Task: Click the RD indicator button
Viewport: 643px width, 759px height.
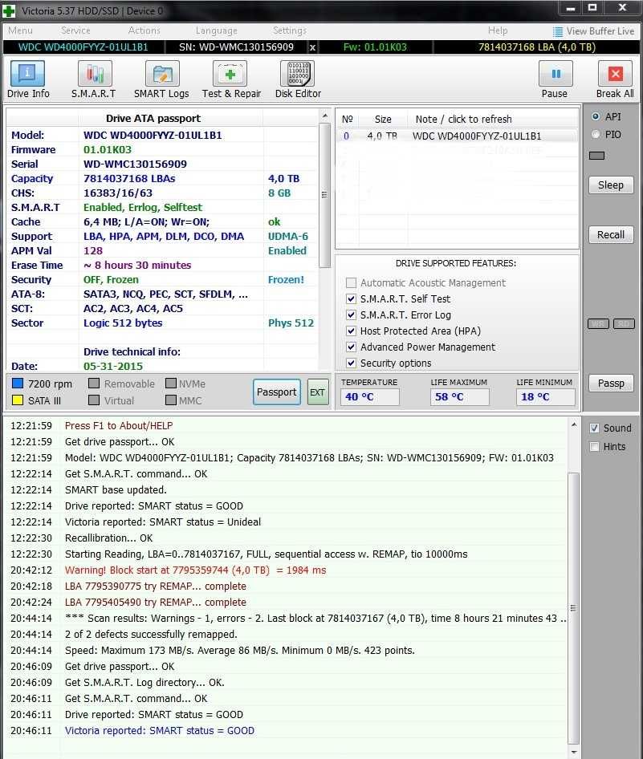Action: [624, 324]
